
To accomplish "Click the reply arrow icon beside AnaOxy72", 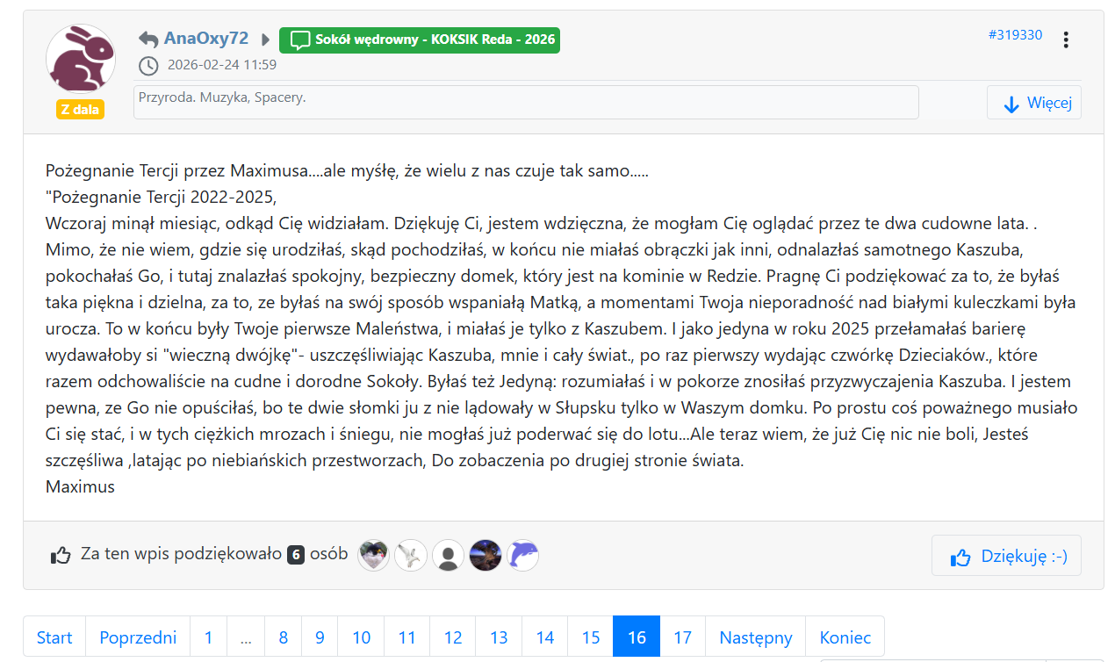I will click(148, 40).
